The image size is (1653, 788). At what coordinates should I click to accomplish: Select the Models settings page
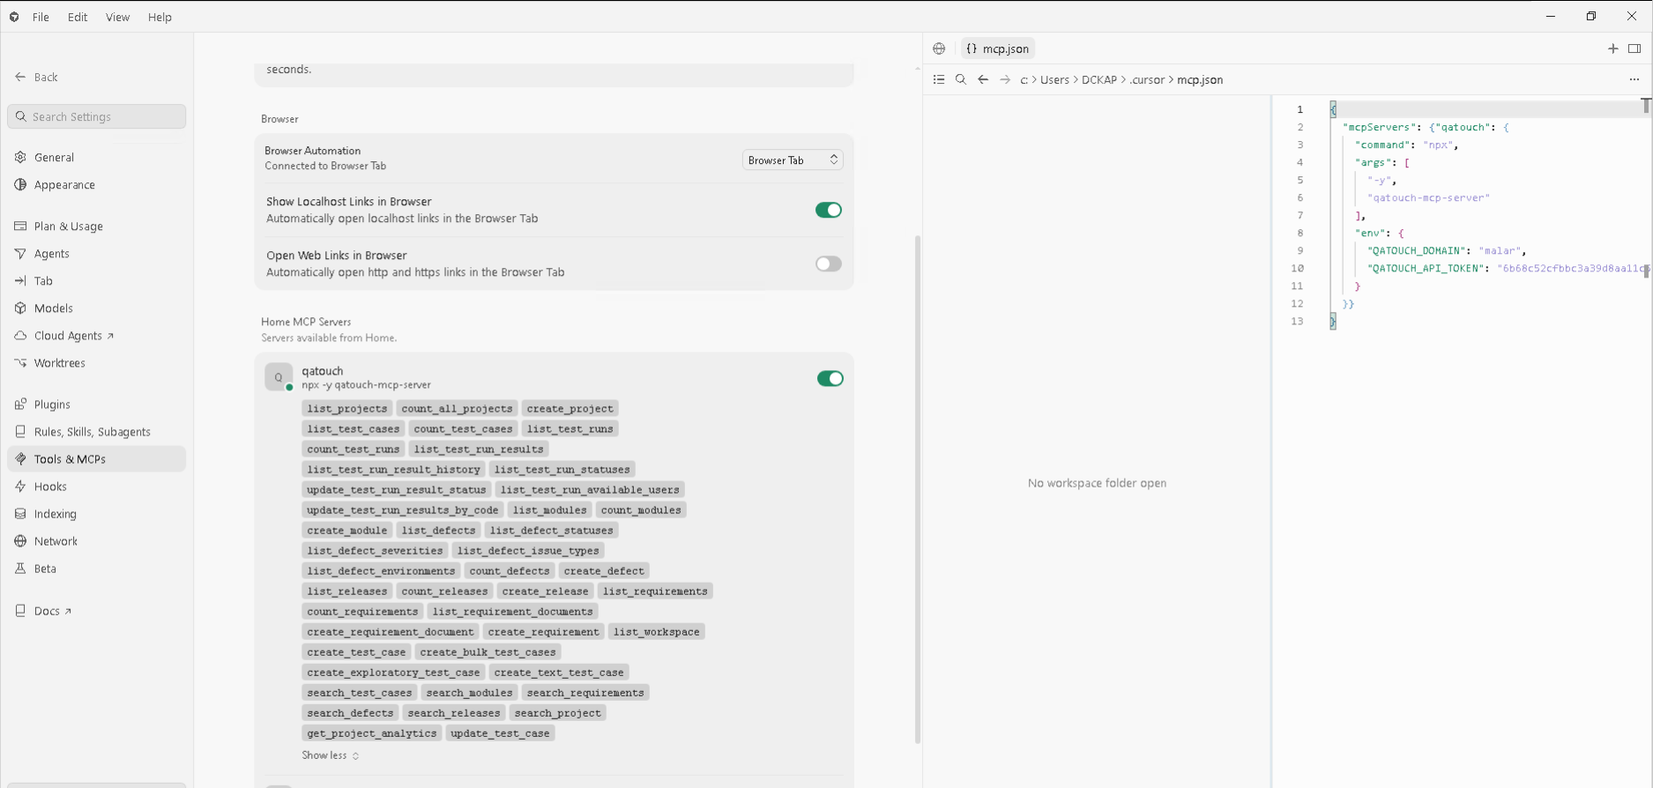point(96,308)
